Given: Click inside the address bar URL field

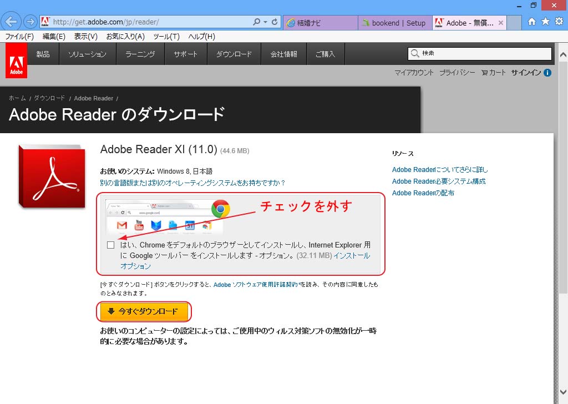Looking at the screenshot, I should pos(139,21).
